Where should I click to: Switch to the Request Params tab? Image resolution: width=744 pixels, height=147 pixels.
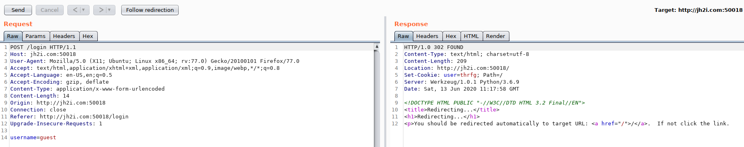[x=36, y=36]
